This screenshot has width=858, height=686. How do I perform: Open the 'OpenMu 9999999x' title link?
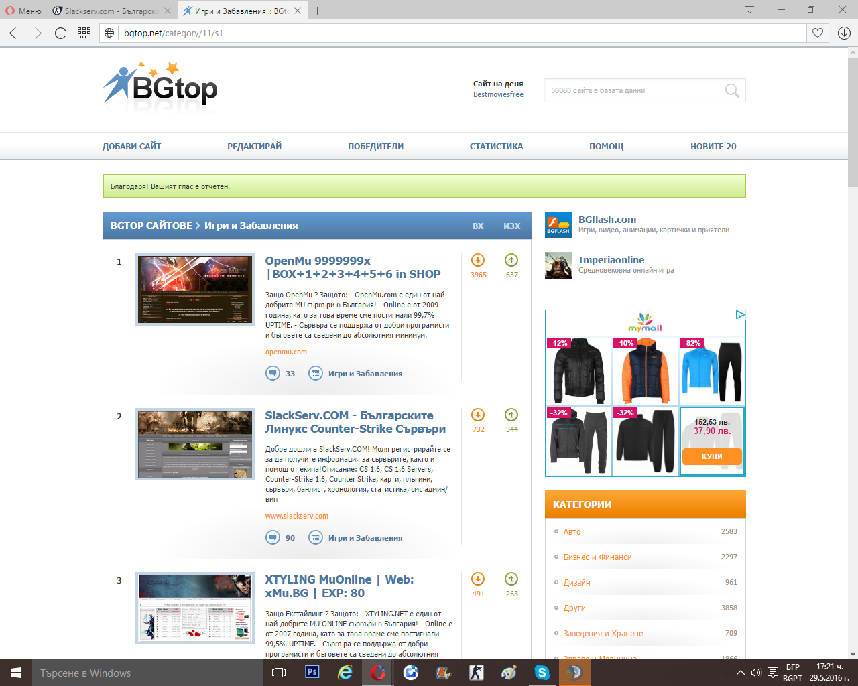(353, 267)
